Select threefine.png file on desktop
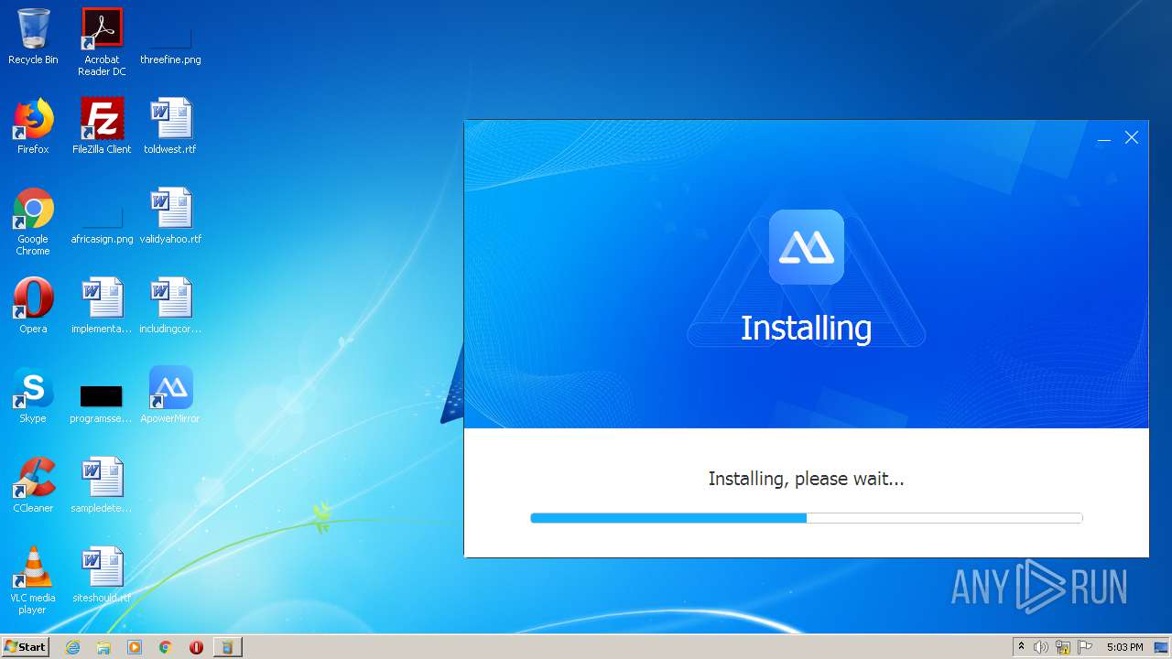This screenshot has height=659, width=1172. coord(170,37)
